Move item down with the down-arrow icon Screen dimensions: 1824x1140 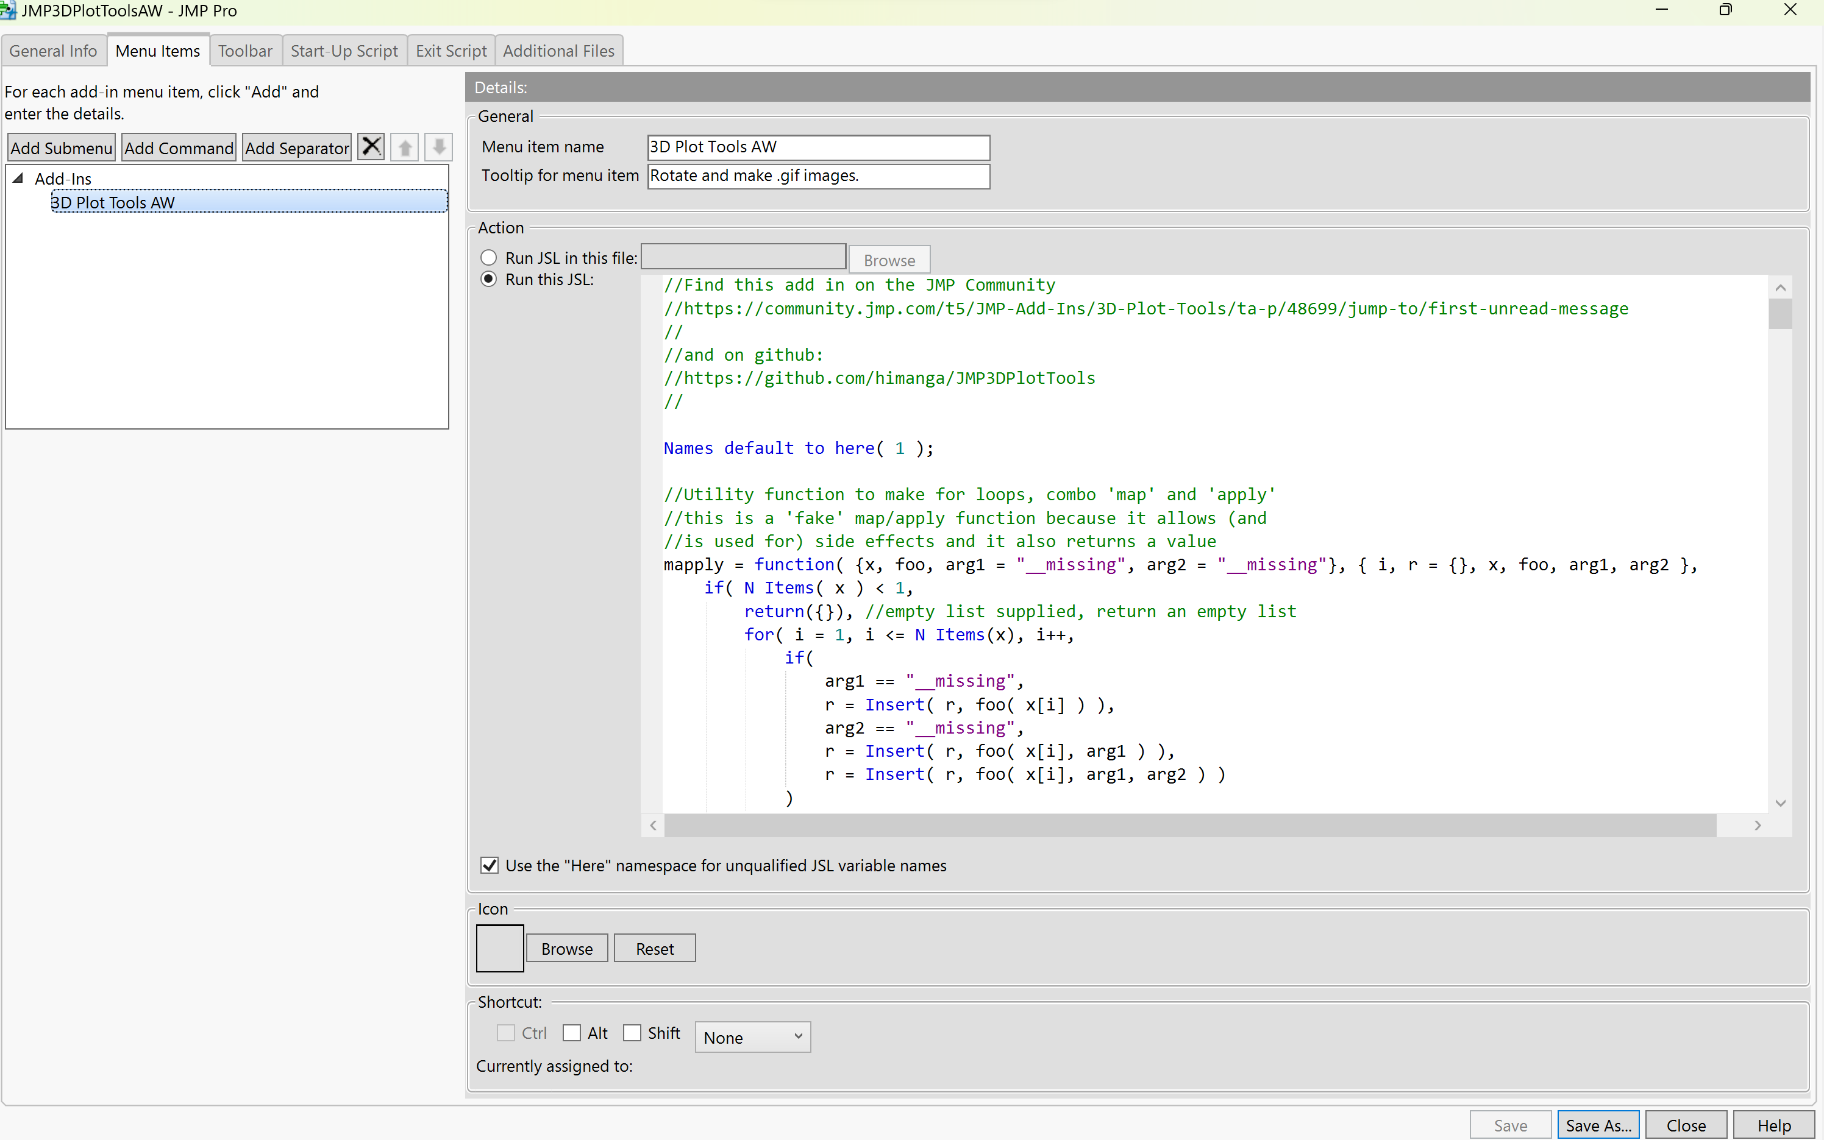pyautogui.click(x=438, y=147)
